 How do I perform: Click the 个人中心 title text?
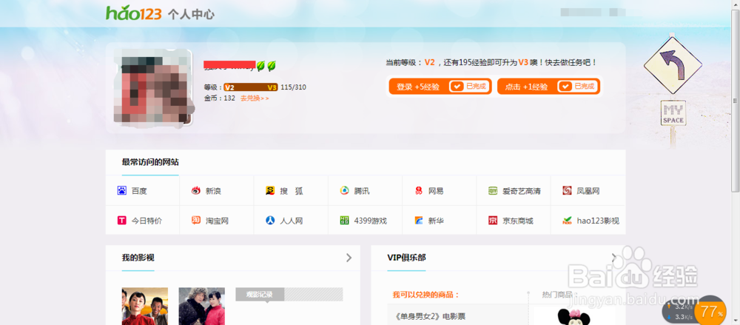coord(191,15)
